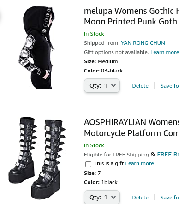The image size is (179, 204).
Task: Open the melupa Womens Gothic product title
Action: coord(131,16)
